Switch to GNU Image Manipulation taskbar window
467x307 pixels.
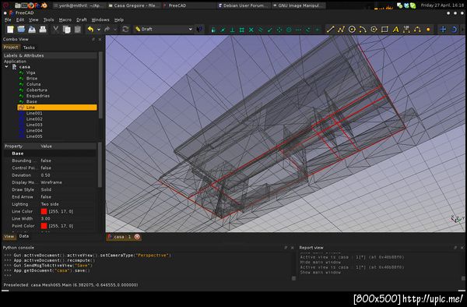click(298, 5)
